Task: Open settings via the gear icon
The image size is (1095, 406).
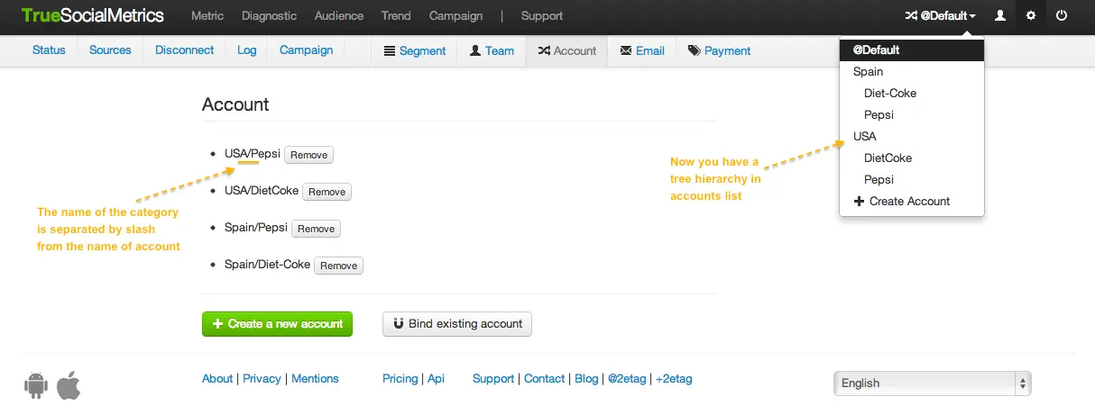Action: tap(1031, 16)
